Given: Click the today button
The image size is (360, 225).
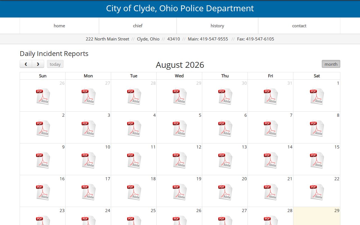Looking at the screenshot, I should [x=55, y=64].
